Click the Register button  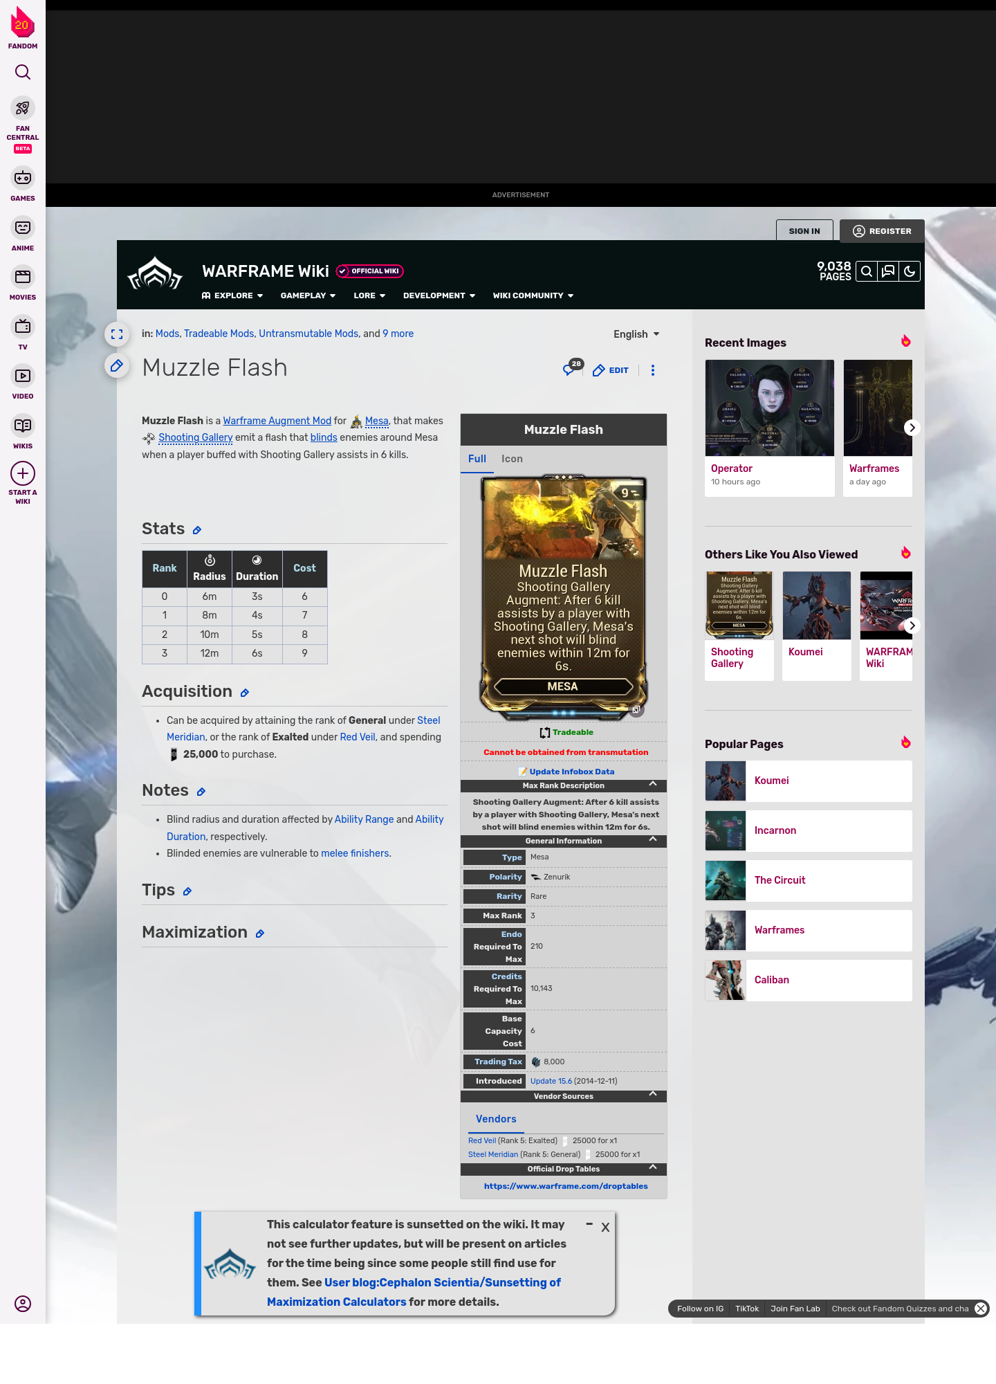pyautogui.click(x=882, y=231)
